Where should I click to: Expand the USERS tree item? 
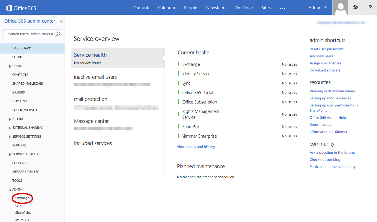(10, 66)
